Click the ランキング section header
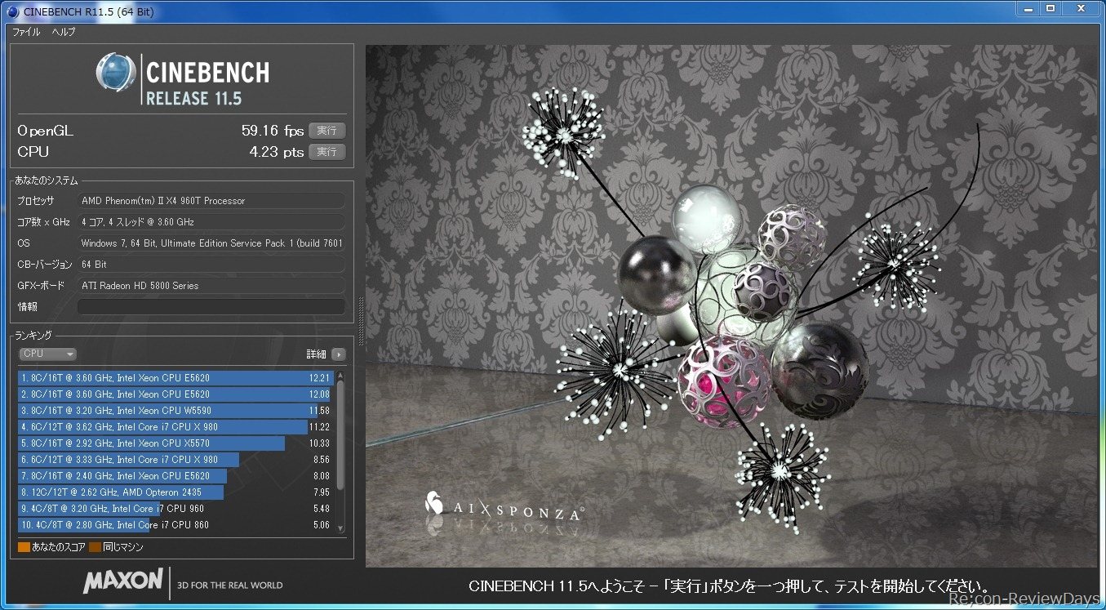This screenshot has width=1106, height=610. (34, 336)
